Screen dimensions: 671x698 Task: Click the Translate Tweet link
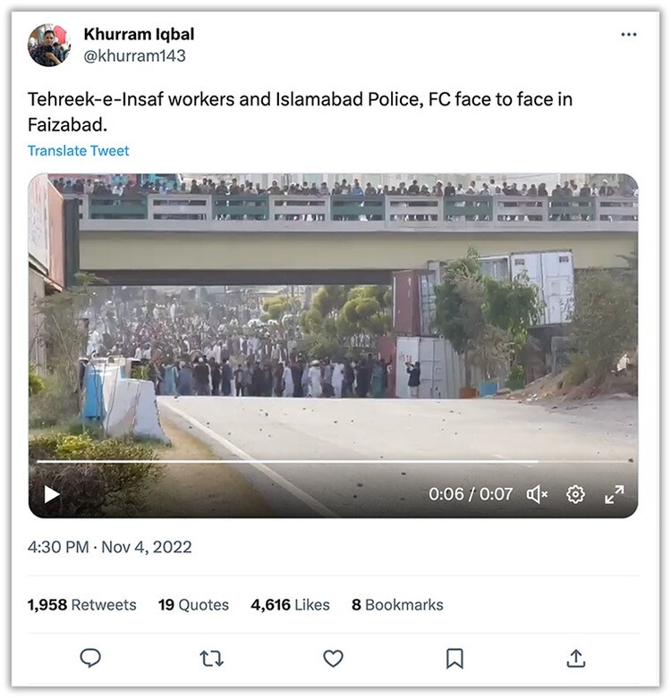[x=78, y=151]
